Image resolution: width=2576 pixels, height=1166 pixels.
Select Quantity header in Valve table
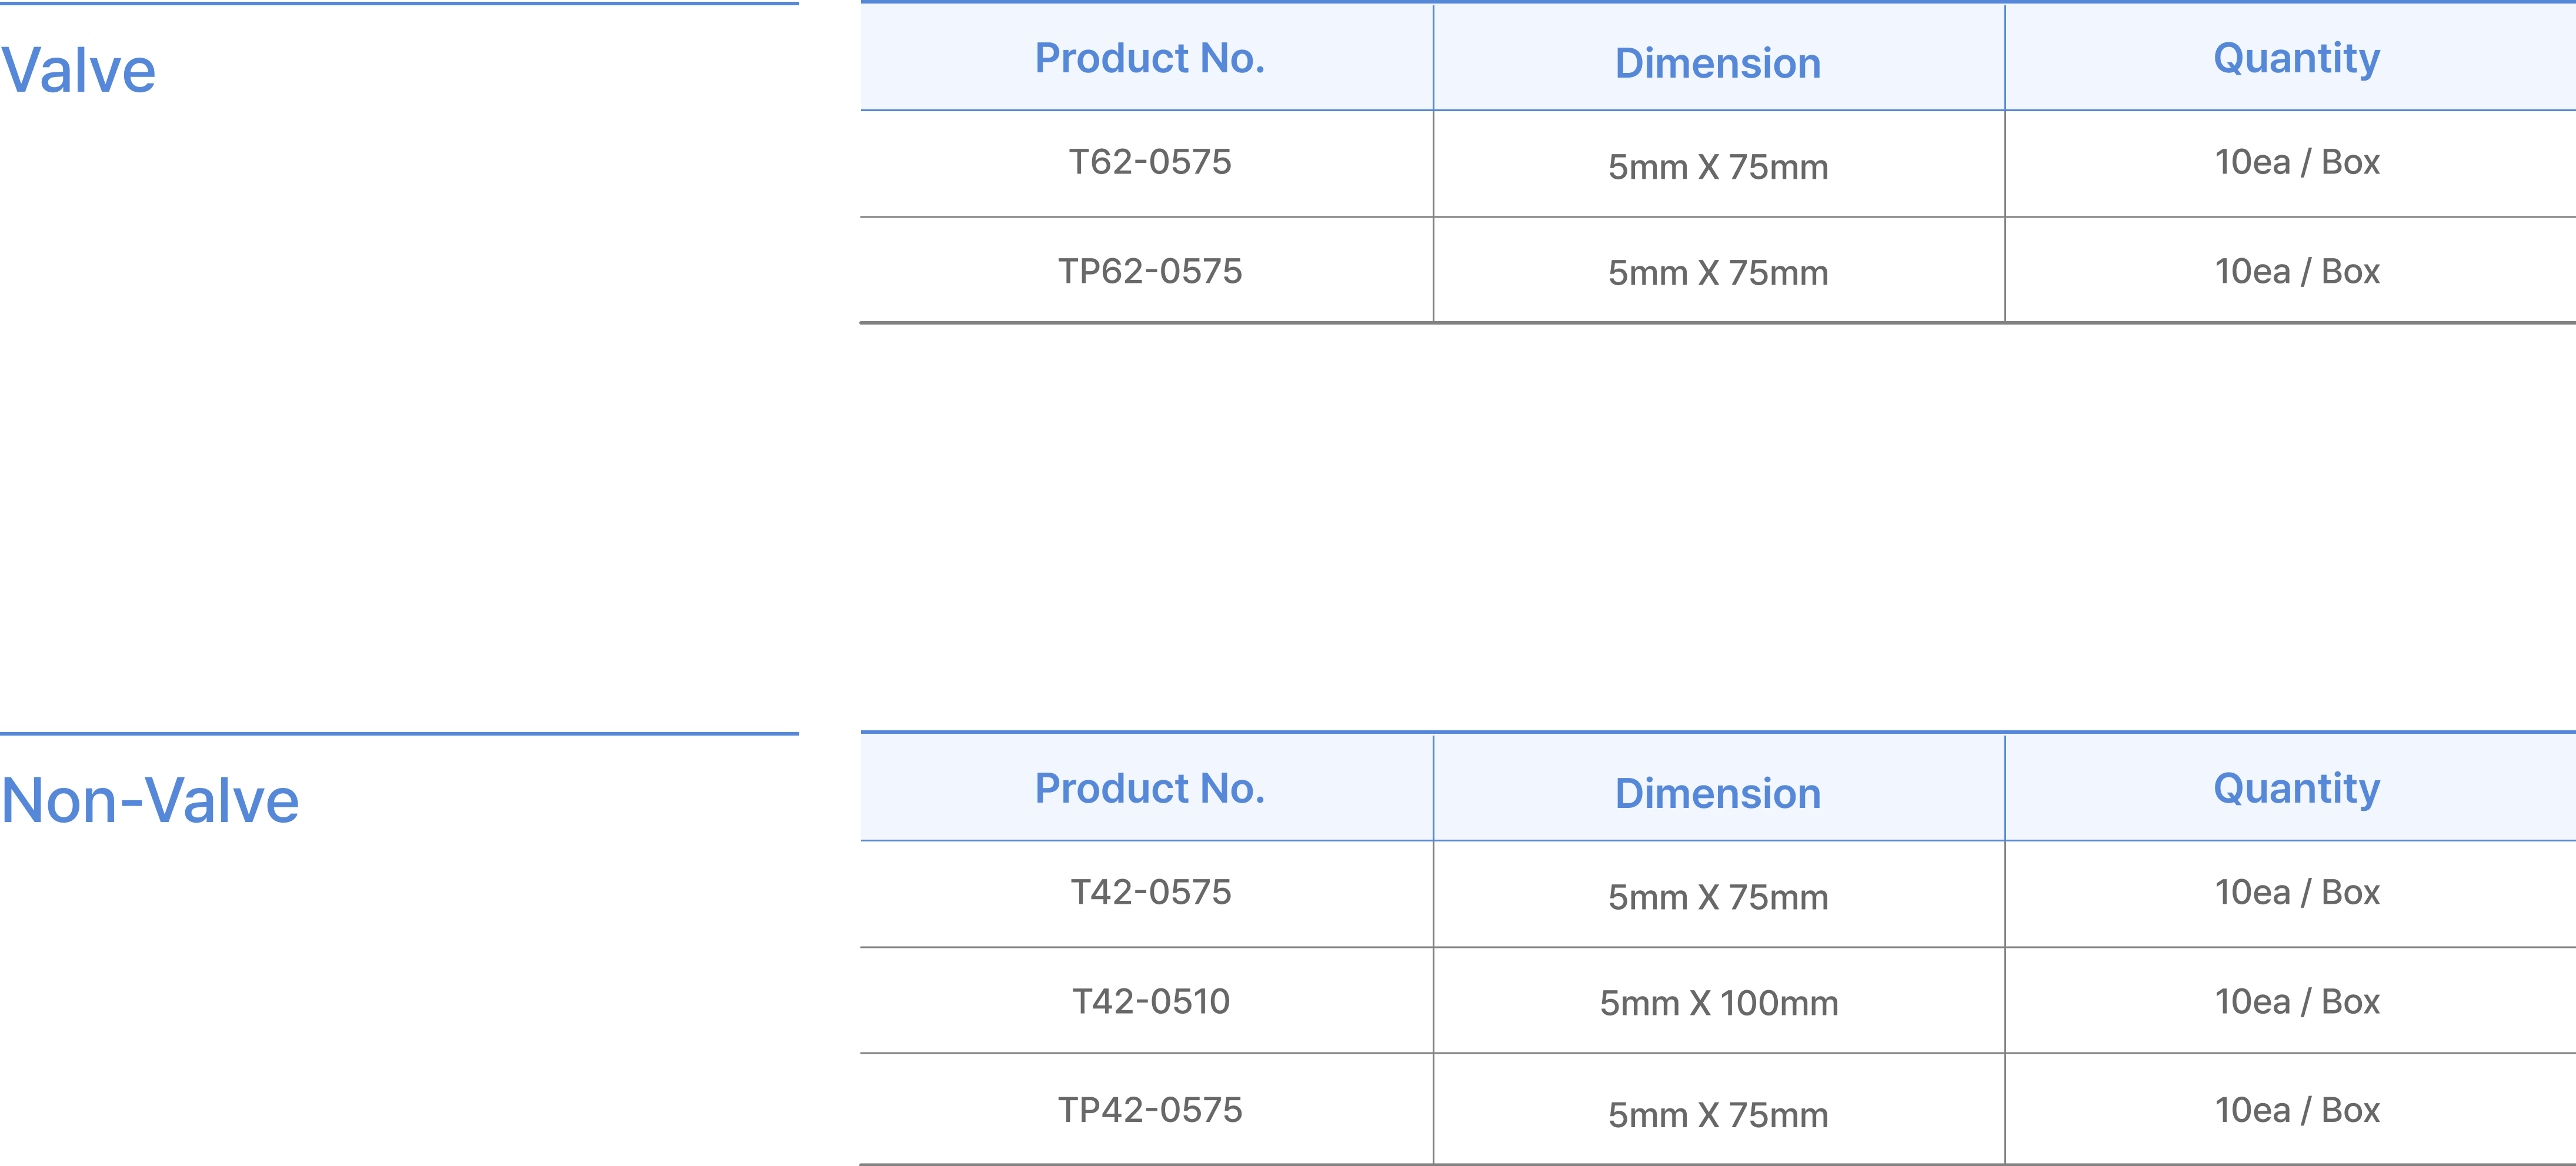pos(2296,59)
